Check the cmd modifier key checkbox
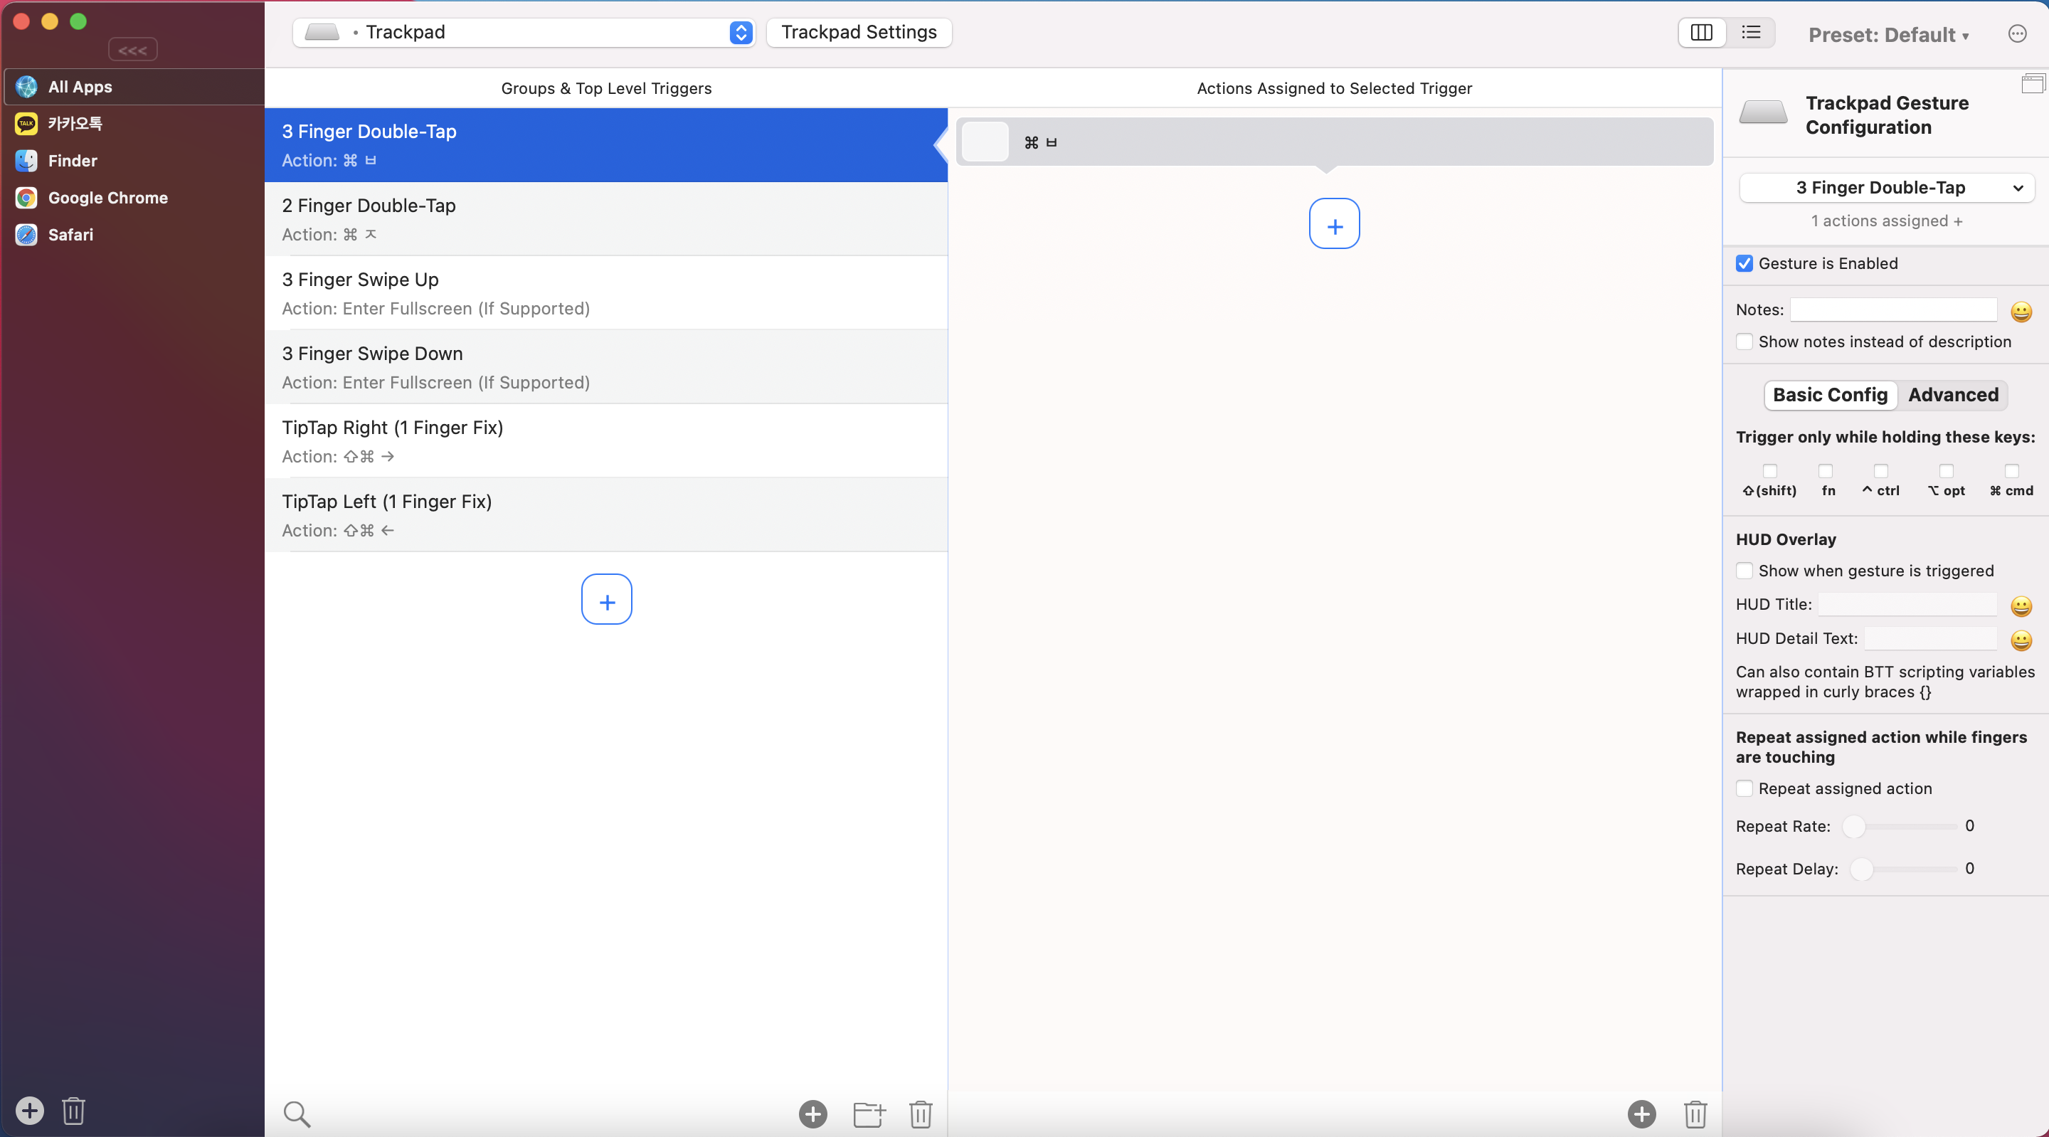 pyautogui.click(x=2011, y=471)
